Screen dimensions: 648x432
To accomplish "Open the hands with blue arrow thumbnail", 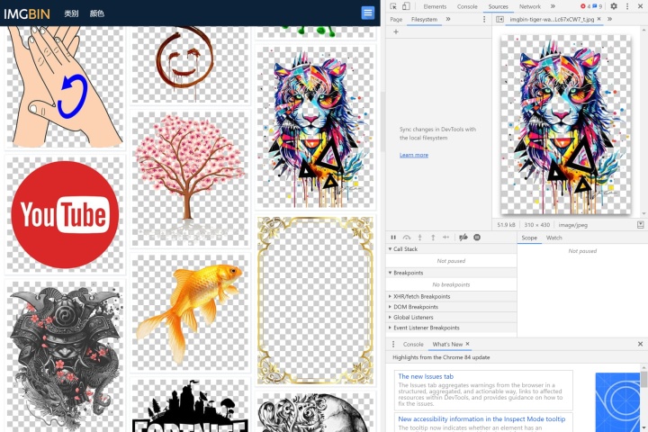I will pos(65,86).
